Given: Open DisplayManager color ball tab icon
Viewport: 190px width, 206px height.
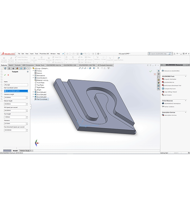Looking at the screenshot, I should (17, 68).
